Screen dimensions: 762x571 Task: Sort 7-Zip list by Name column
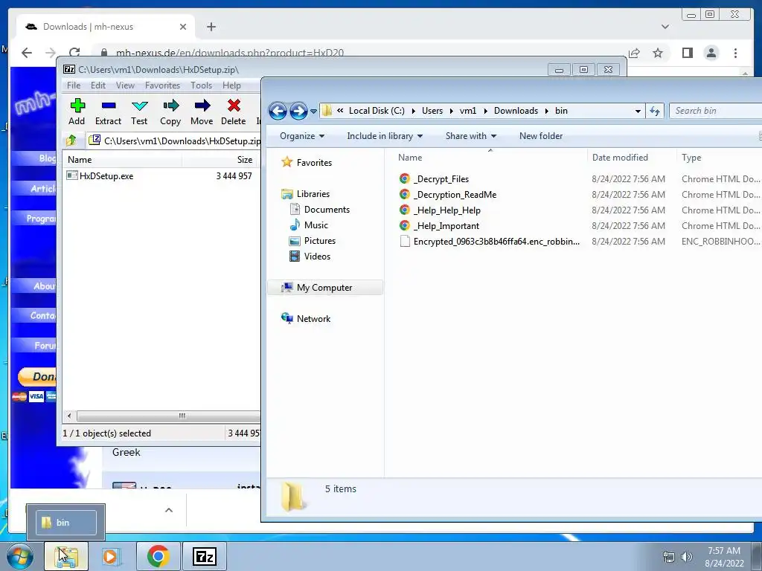[123, 160]
